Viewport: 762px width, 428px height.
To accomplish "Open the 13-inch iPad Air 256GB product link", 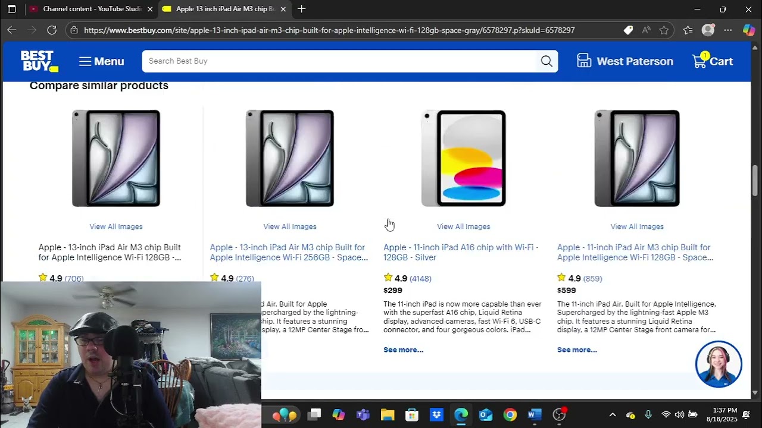I will pos(289,252).
